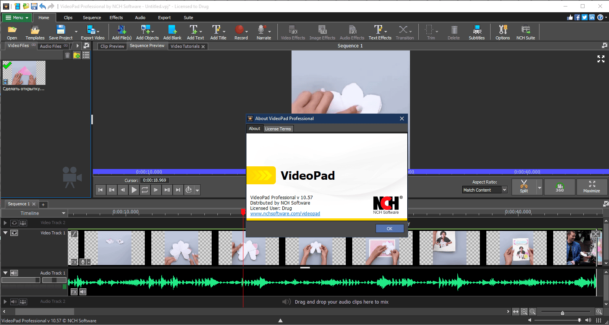The height and width of the screenshot is (325, 609).
Task: Toggle the group icon on Video Track 2
Action: 23,223
